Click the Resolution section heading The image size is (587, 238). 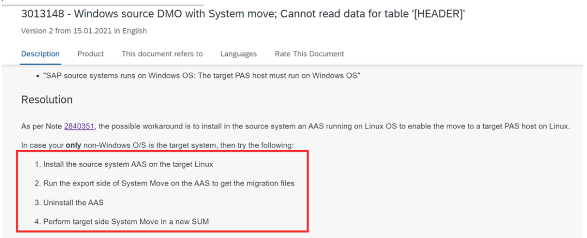click(47, 100)
